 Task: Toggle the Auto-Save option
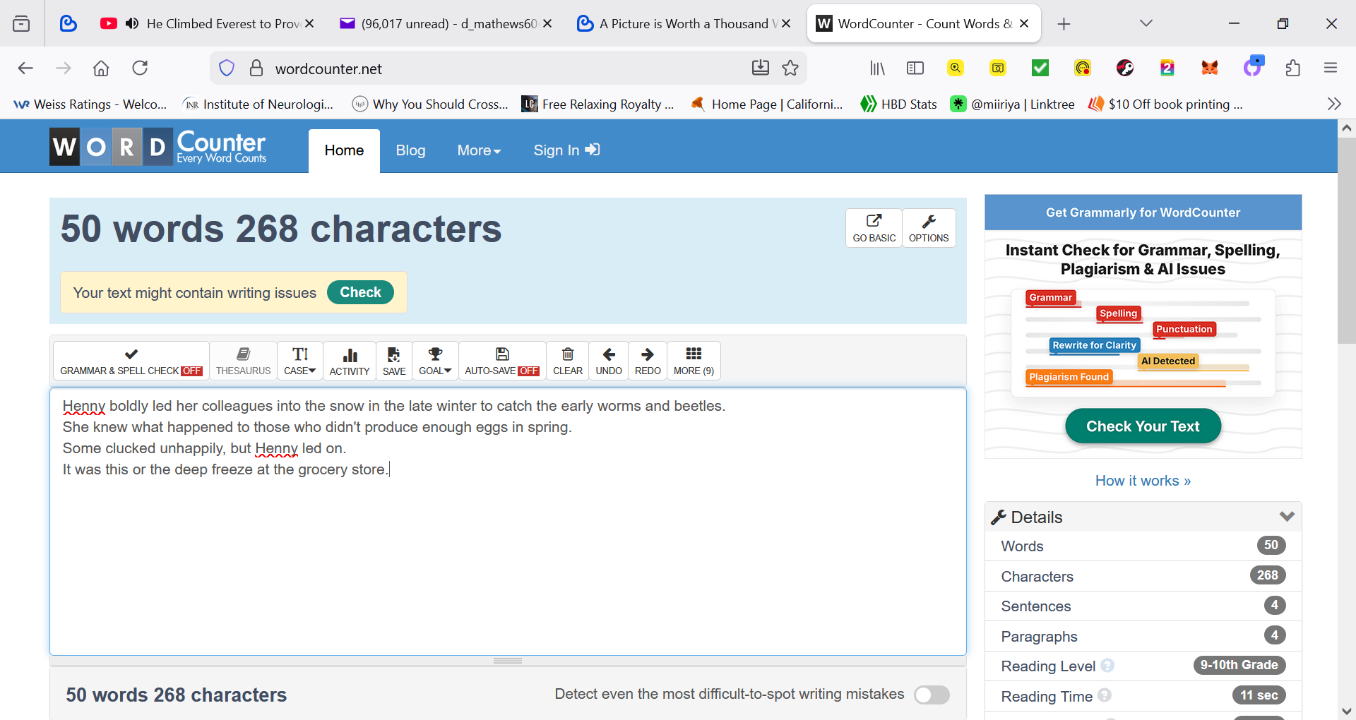[502, 361]
